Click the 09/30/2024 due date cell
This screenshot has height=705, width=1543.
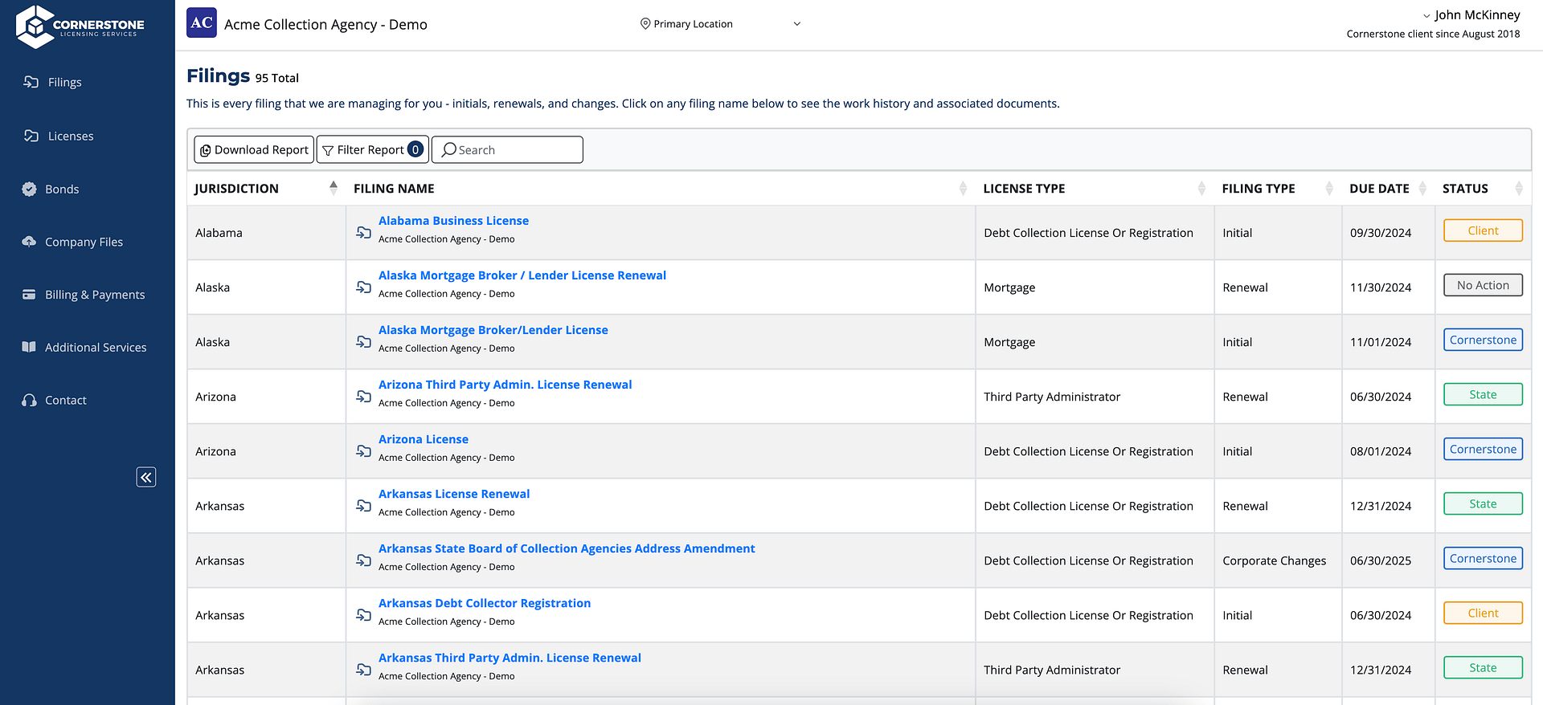1388,233
